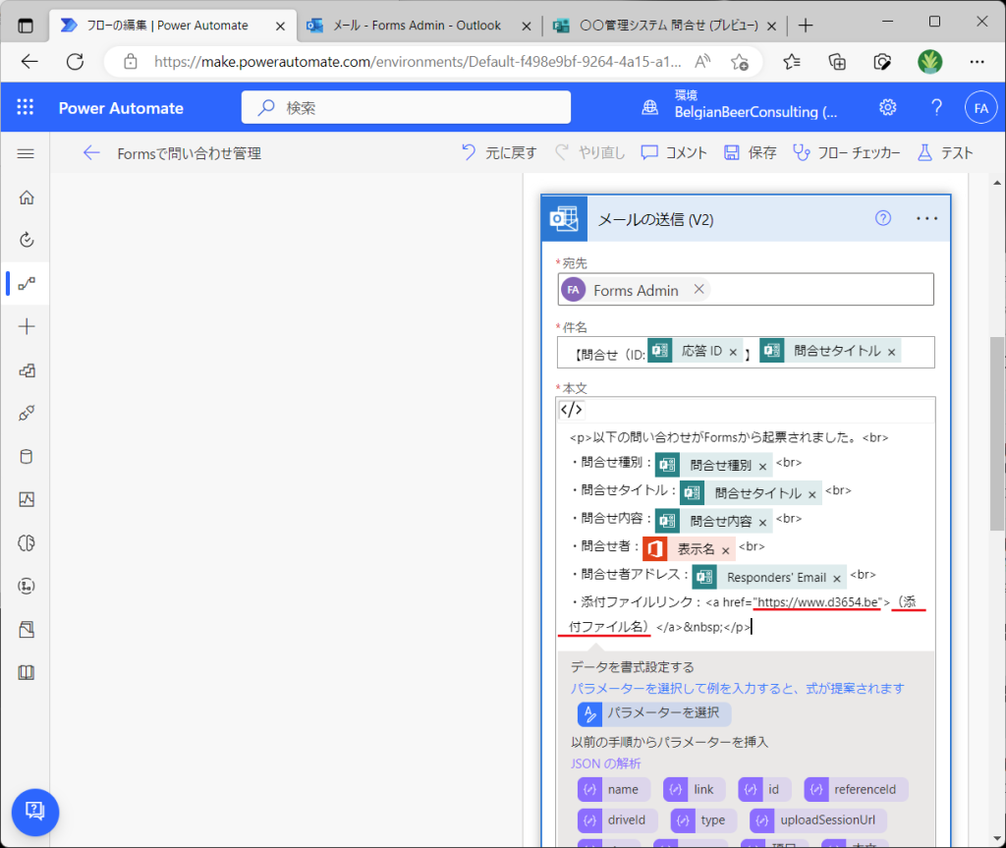Open browser Collections

837,62
